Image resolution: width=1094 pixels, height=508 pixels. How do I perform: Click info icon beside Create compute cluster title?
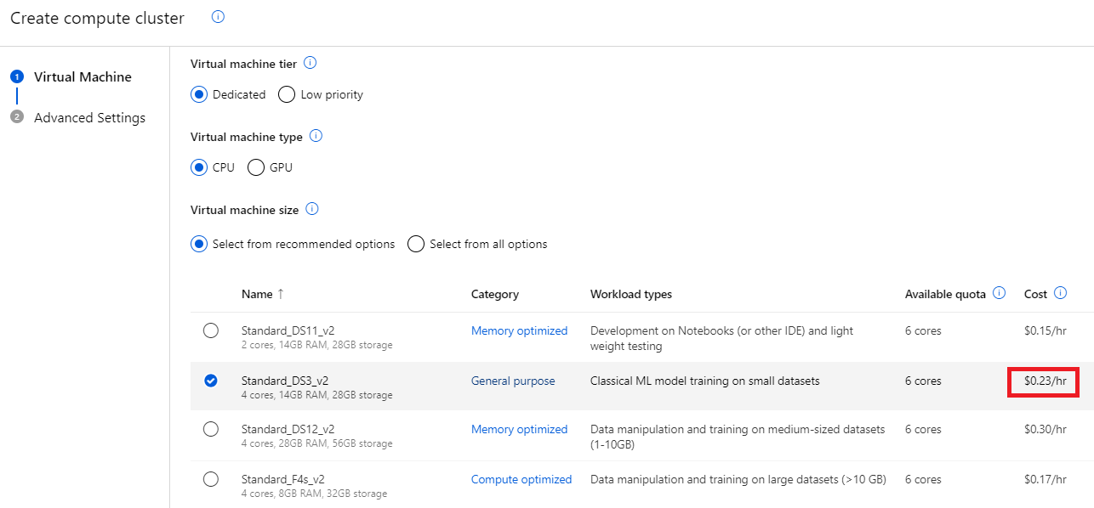218,17
